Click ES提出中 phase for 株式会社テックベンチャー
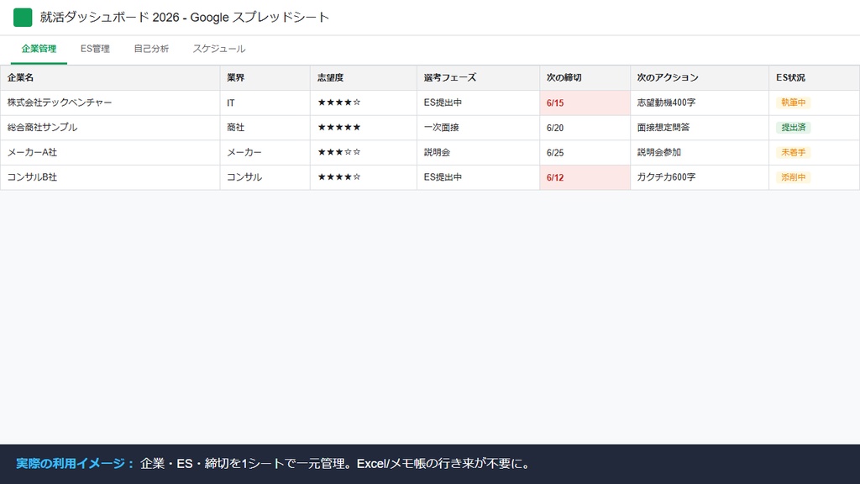The image size is (860, 484). (478, 103)
